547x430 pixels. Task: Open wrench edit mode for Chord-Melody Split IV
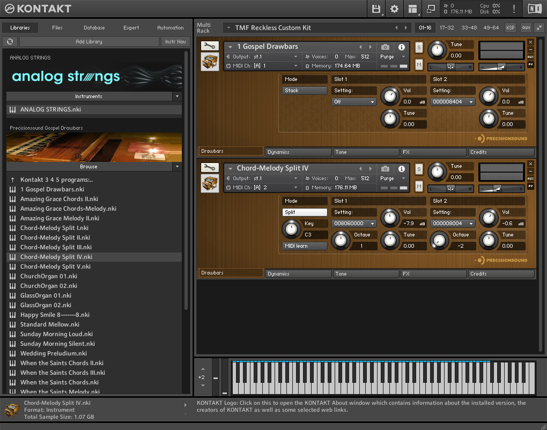coord(210,167)
